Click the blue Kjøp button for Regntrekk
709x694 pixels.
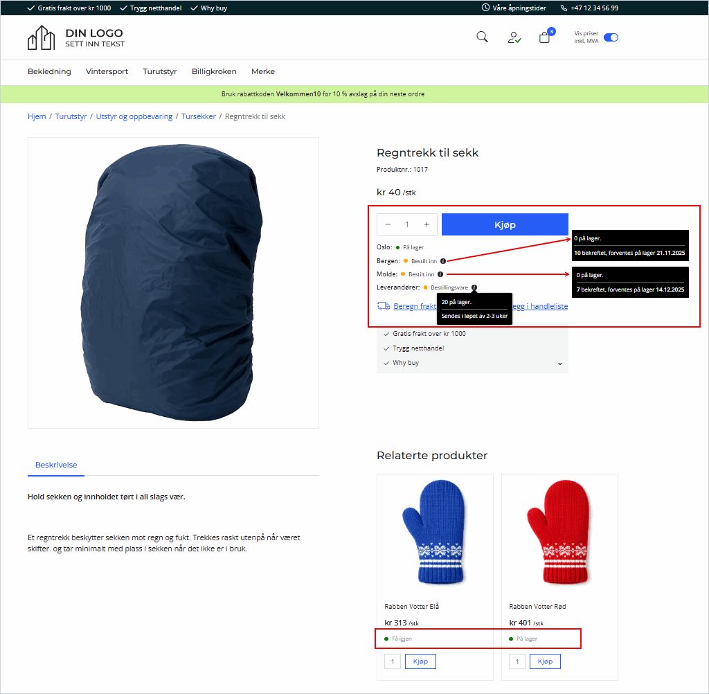(505, 224)
